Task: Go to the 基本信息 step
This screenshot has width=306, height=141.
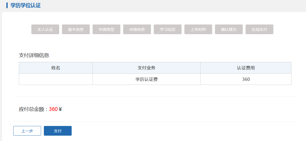Action: click(x=76, y=29)
